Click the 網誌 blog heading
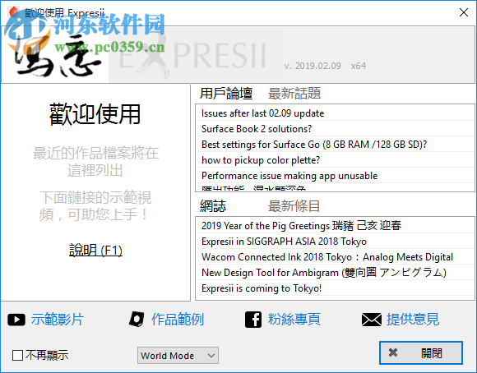This screenshot has width=477, height=373. tap(213, 206)
